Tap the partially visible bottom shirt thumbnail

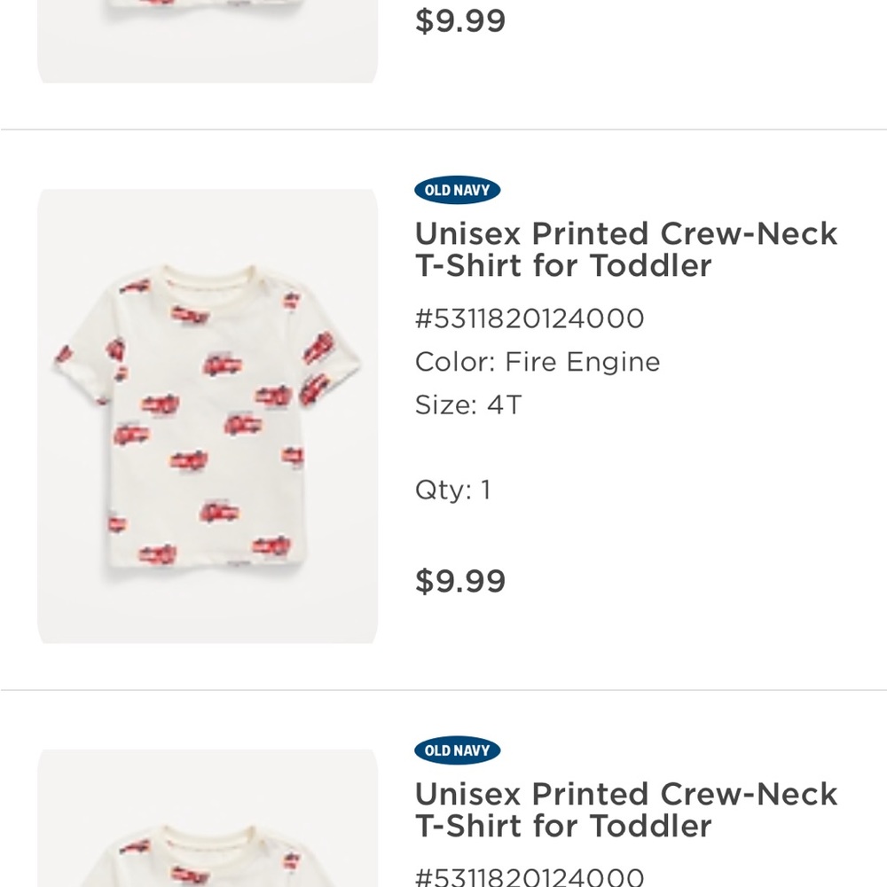pyautogui.click(x=208, y=820)
